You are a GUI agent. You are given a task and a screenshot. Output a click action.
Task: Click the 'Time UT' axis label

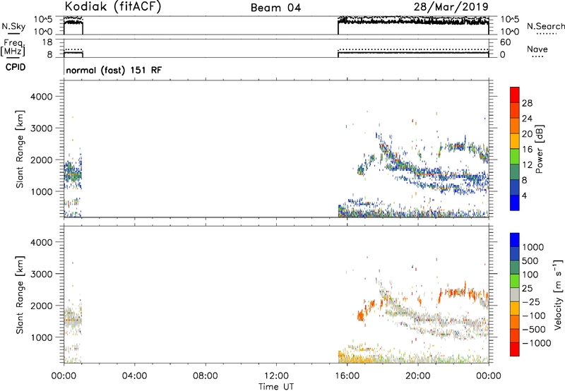pos(276,387)
